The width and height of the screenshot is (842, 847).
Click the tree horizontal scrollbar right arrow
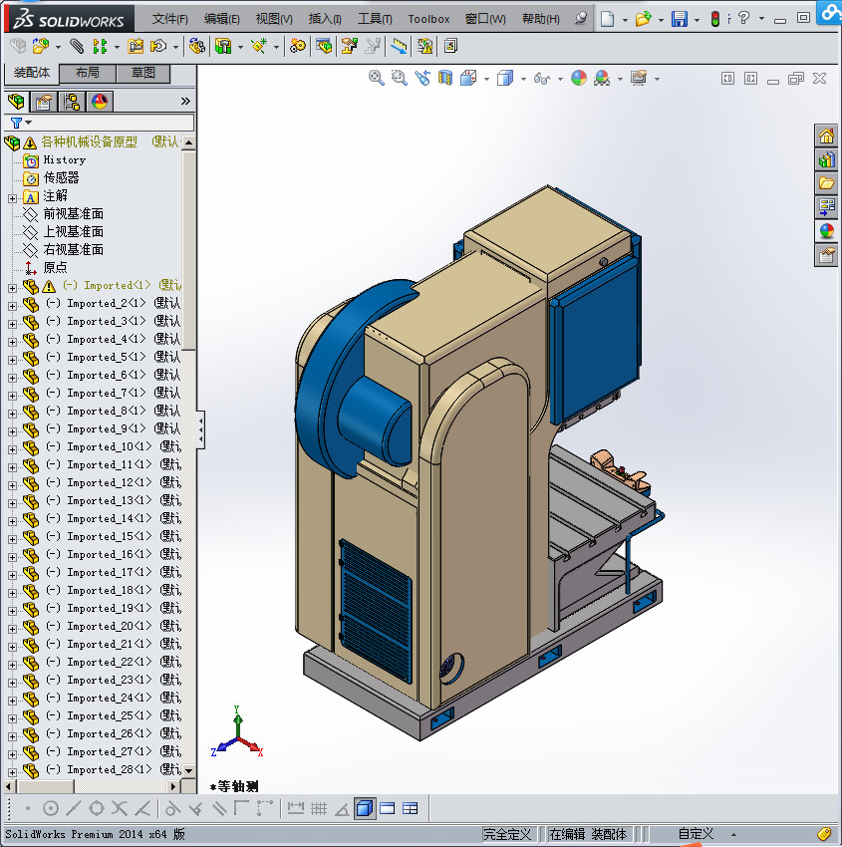(172, 786)
